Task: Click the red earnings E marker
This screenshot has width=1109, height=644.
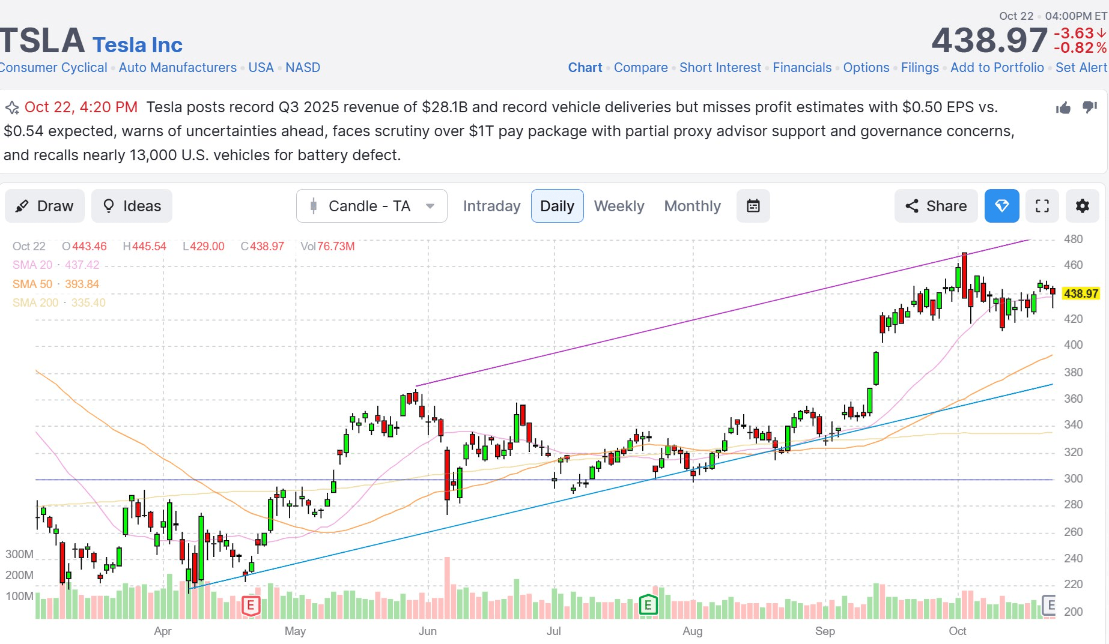Action: (251, 606)
